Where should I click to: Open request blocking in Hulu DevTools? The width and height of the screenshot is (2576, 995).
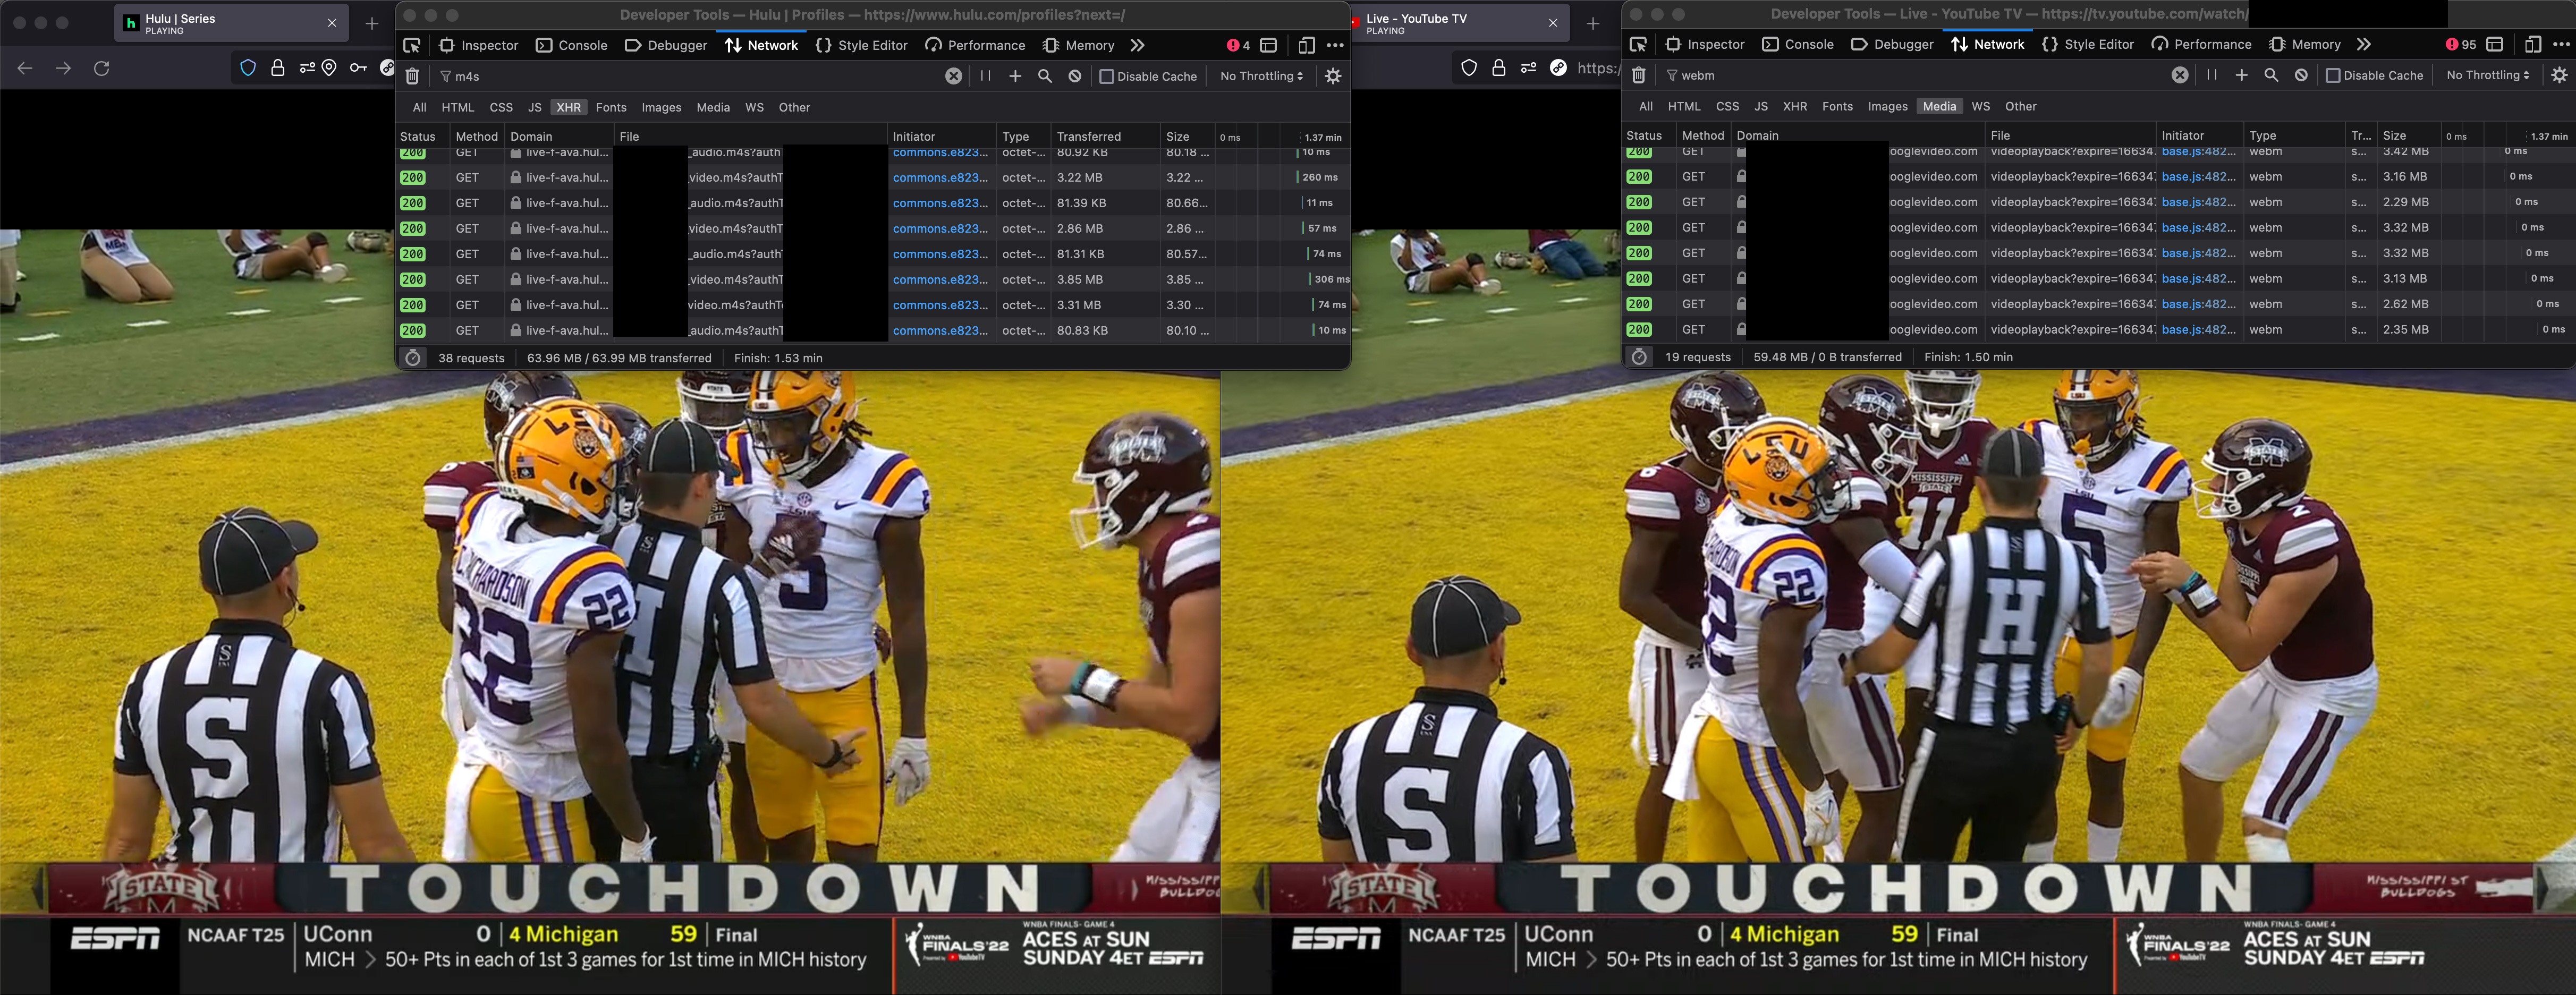coord(1075,76)
